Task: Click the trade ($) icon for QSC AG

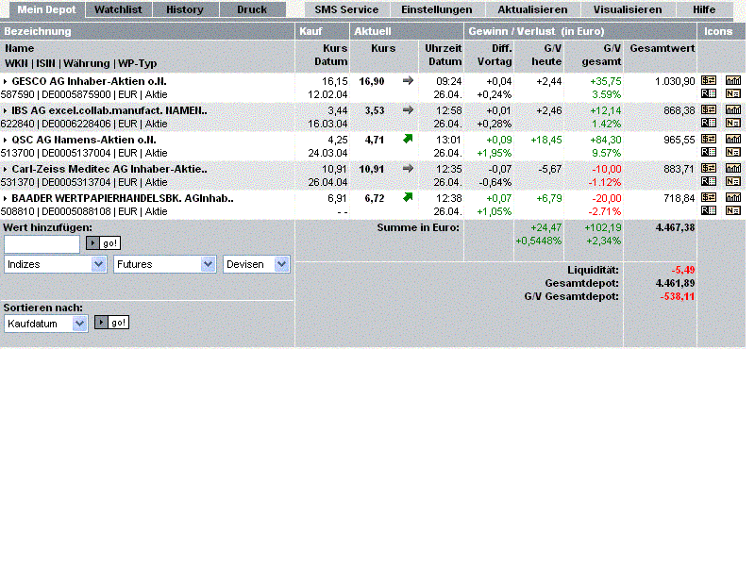Action: tap(709, 139)
